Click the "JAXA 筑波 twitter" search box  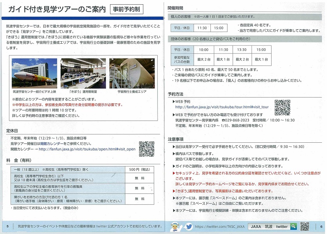(x=269, y=227)
